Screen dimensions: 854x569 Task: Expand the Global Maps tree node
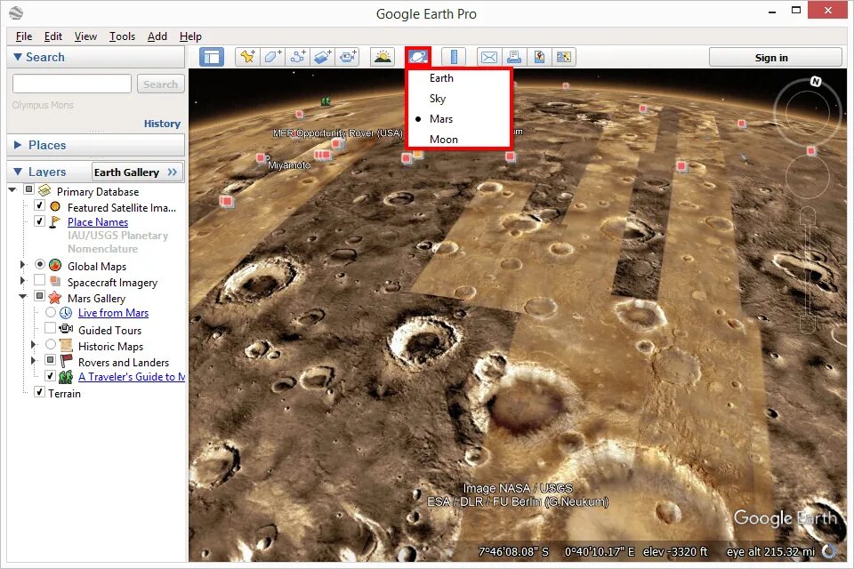22,265
